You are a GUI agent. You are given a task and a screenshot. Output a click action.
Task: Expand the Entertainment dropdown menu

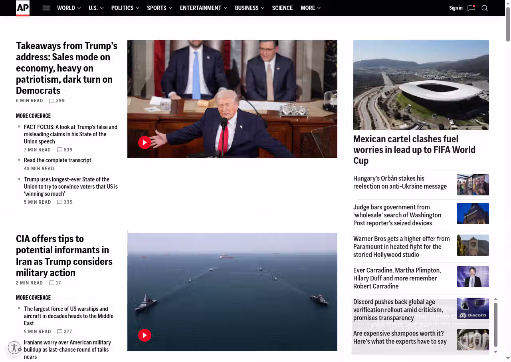coord(203,8)
